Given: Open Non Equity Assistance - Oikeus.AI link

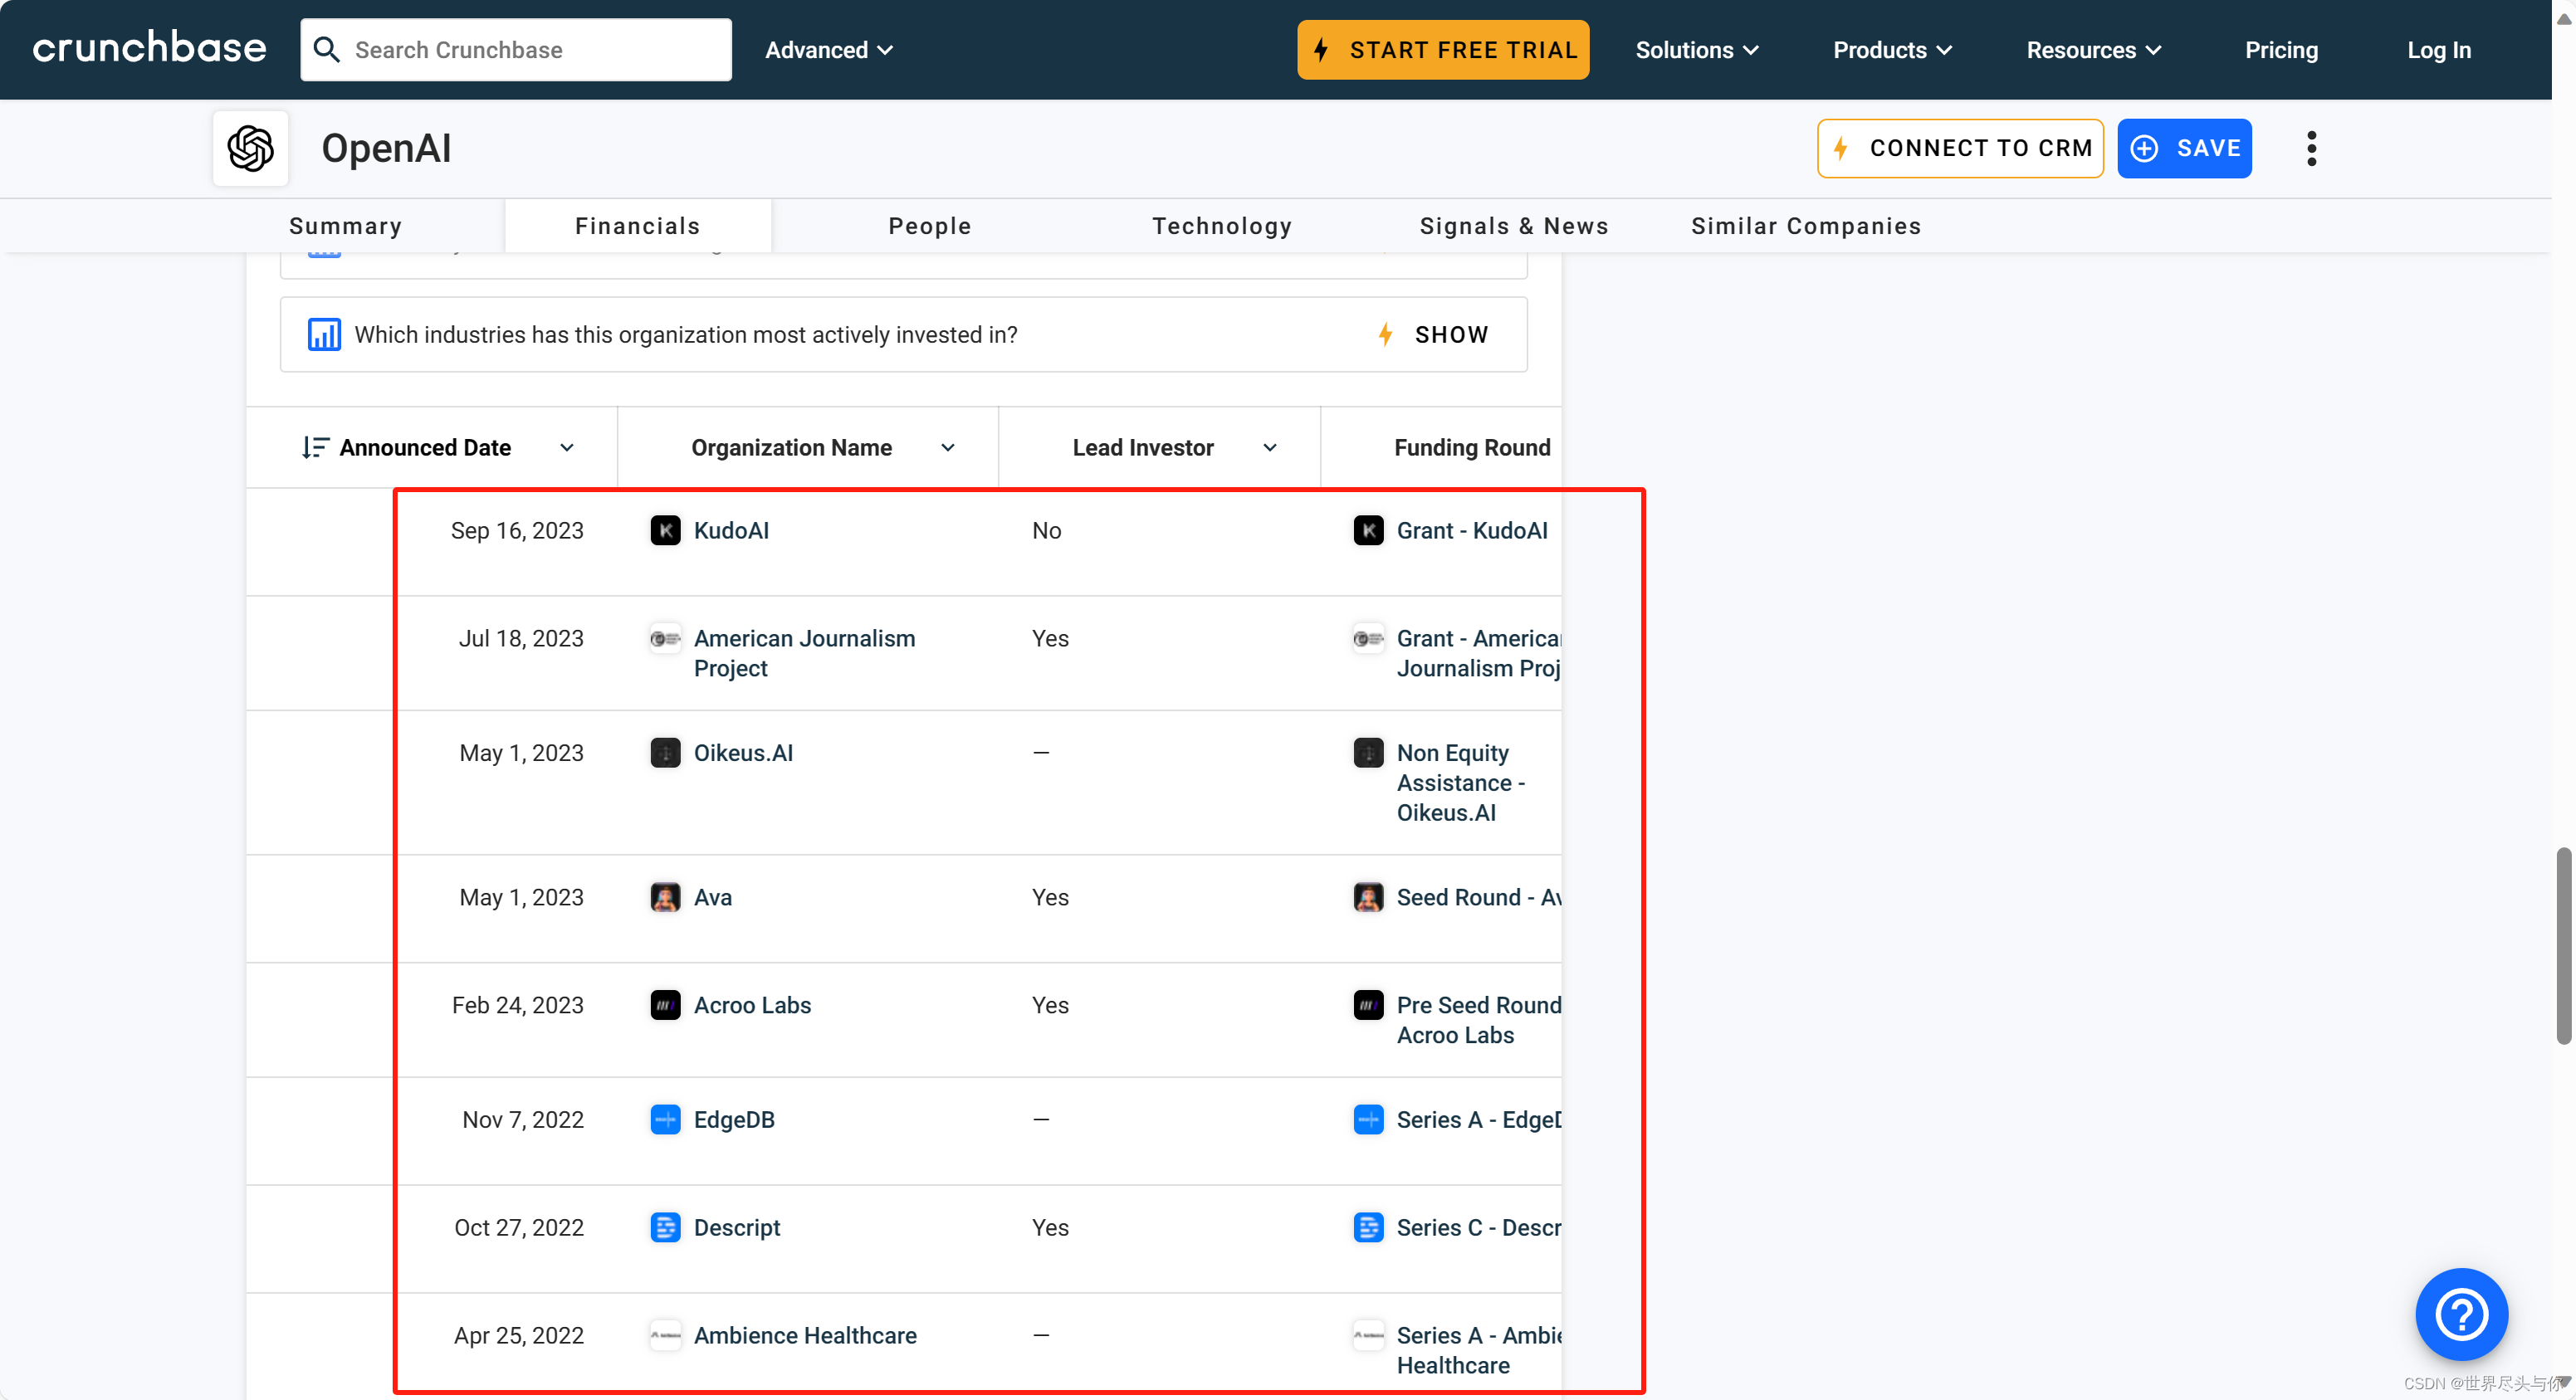Looking at the screenshot, I should pos(1461,782).
